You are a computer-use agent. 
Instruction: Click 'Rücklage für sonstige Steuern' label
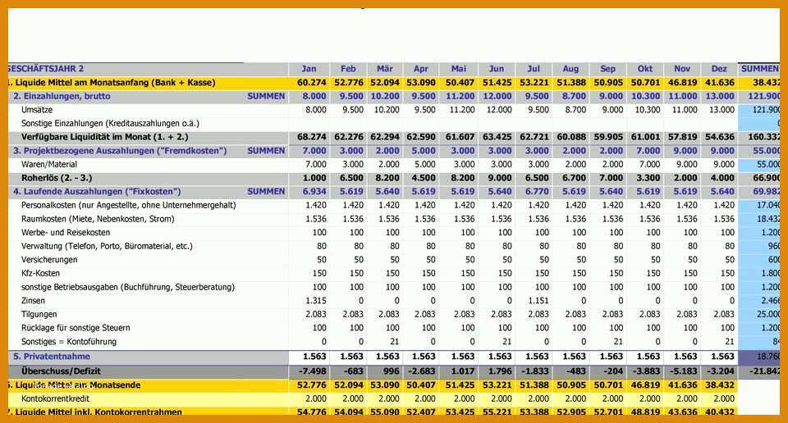tap(76, 328)
